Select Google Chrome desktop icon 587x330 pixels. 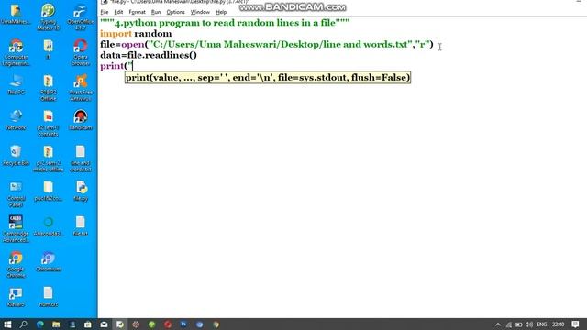(x=16, y=265)
